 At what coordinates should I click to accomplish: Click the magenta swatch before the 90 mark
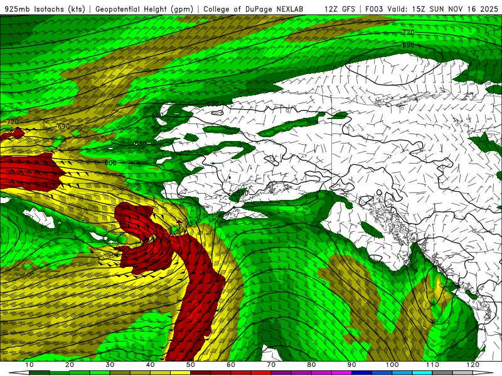pos(341,373)
